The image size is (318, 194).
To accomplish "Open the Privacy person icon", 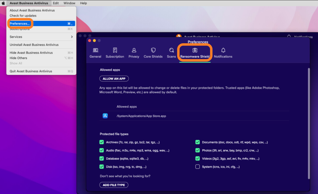I will pos(134,50).
